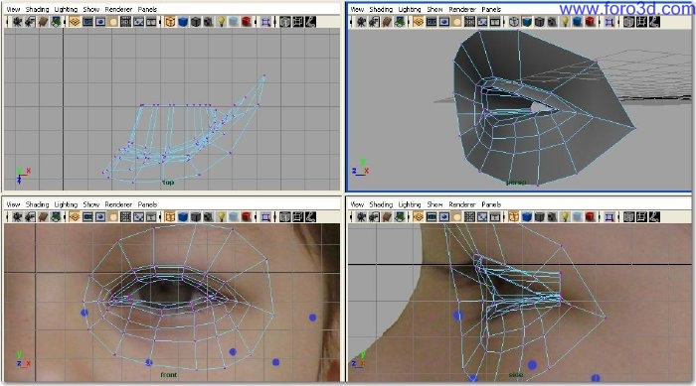Enable Textured display in persp panel
Image resolution: width=696 pixels, height=386 pixels.
coord(552,21)
